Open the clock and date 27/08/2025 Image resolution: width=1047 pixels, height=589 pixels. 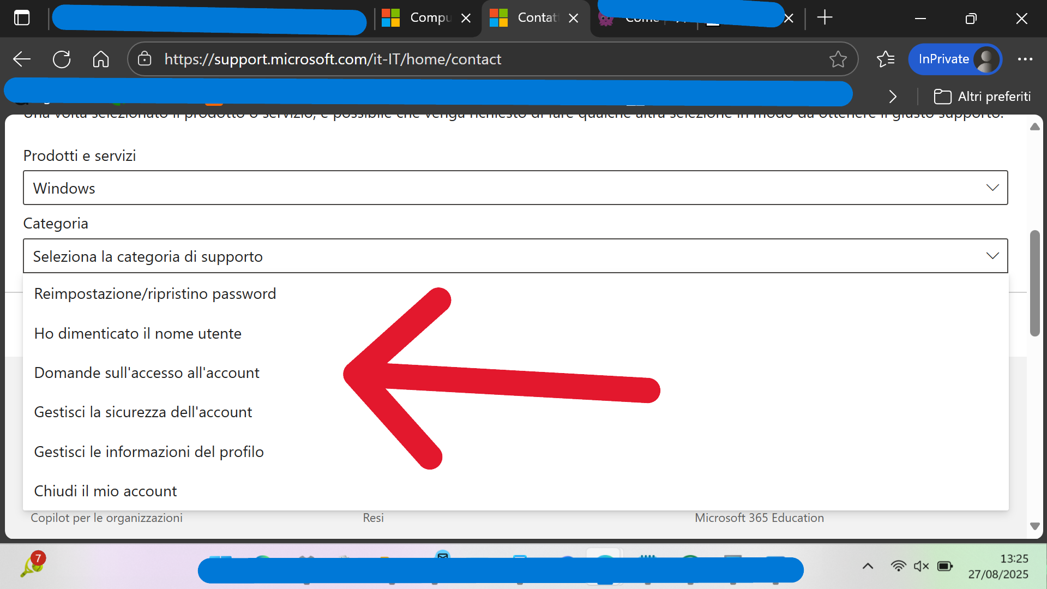click(x=998, y=567)
